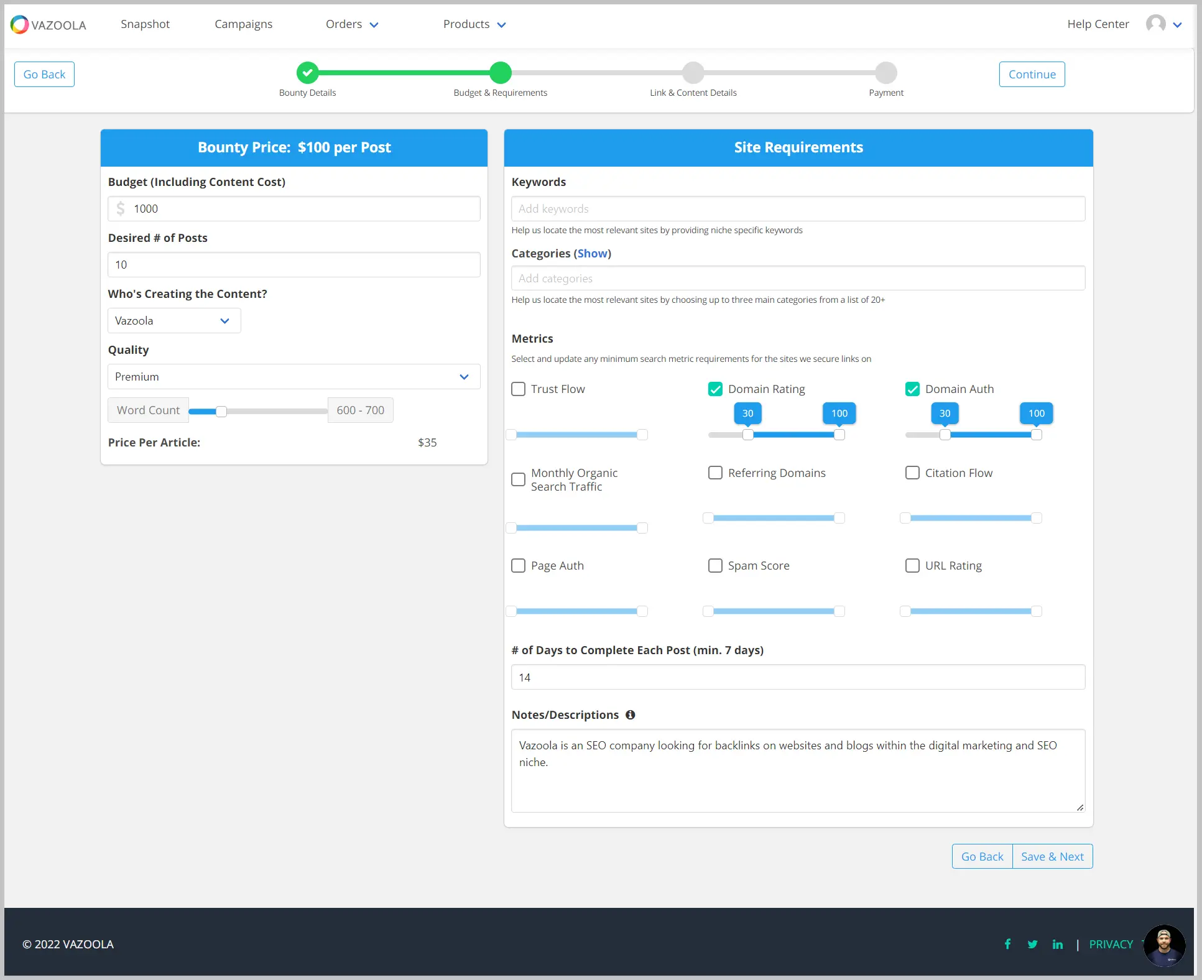Click the Spam Score slider track
Image resolution: width=1202 pixels, height=980 pixels.
(774, 611)
